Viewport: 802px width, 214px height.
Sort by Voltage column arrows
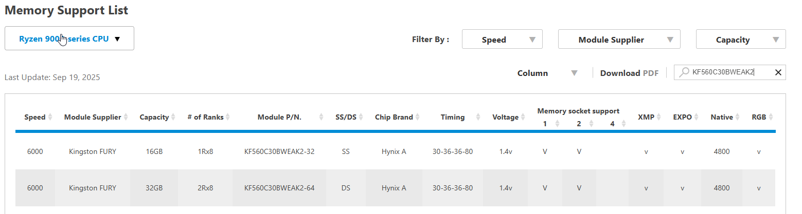pyautogui.click(x=523, y=117)
